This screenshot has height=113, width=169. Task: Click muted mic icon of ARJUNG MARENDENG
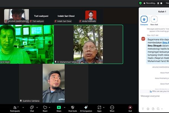pyautogui.click(x=6, y=21)
